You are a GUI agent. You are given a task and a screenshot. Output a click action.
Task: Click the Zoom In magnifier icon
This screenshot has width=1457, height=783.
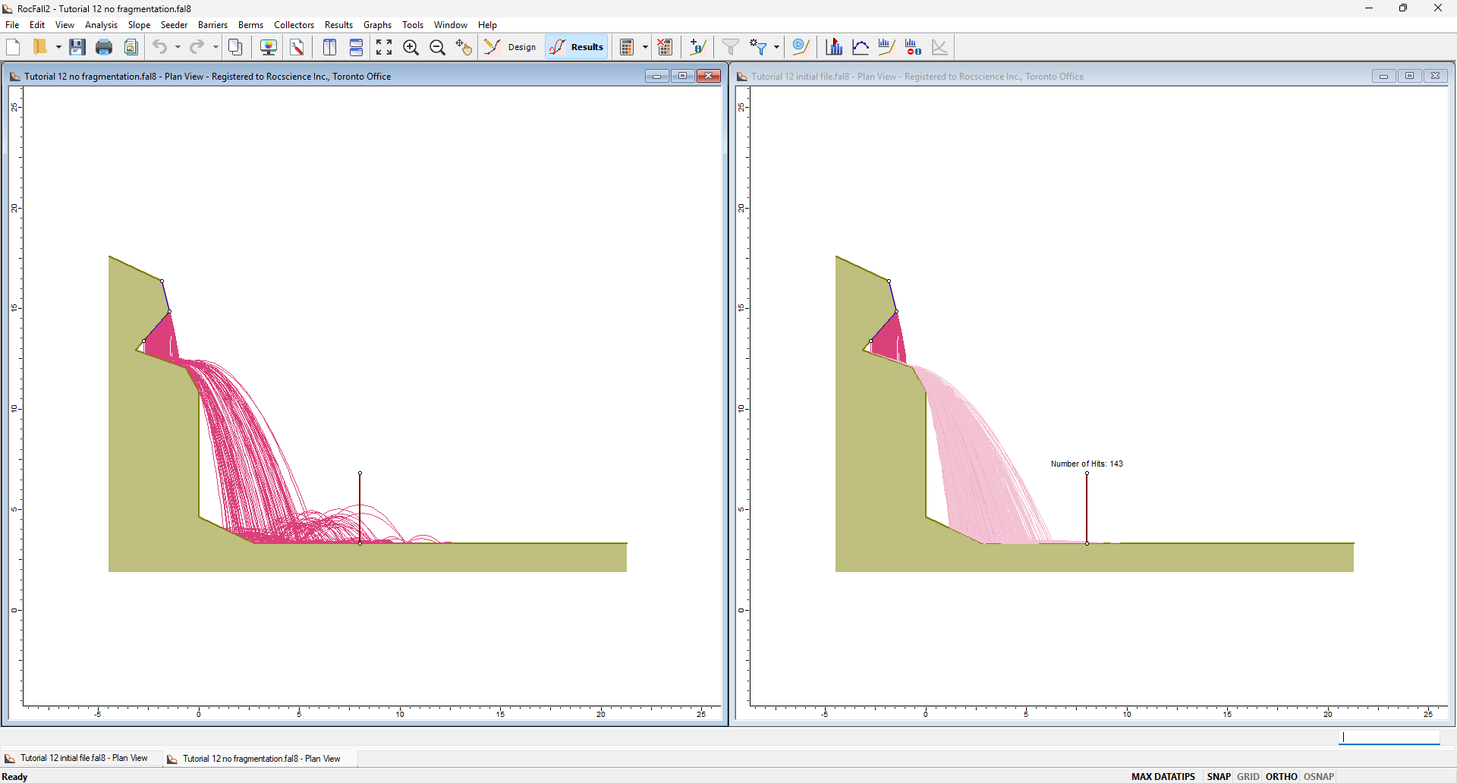411,47
